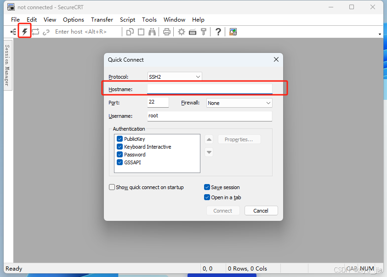Move selected authentication method down
The height and width of the screenshot is (277, 387).
click(x=209, y=152)
